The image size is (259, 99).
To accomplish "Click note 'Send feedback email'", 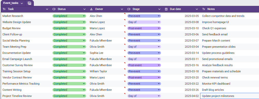I will pyautogui.click(x=215, y=34).
